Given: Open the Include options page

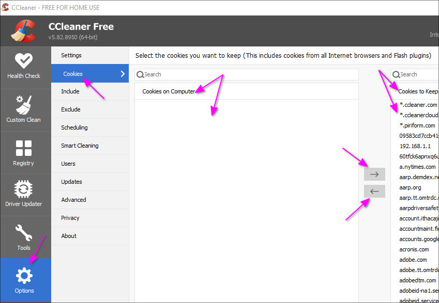Looking at the screenshot, I should [x=90, y=91].
